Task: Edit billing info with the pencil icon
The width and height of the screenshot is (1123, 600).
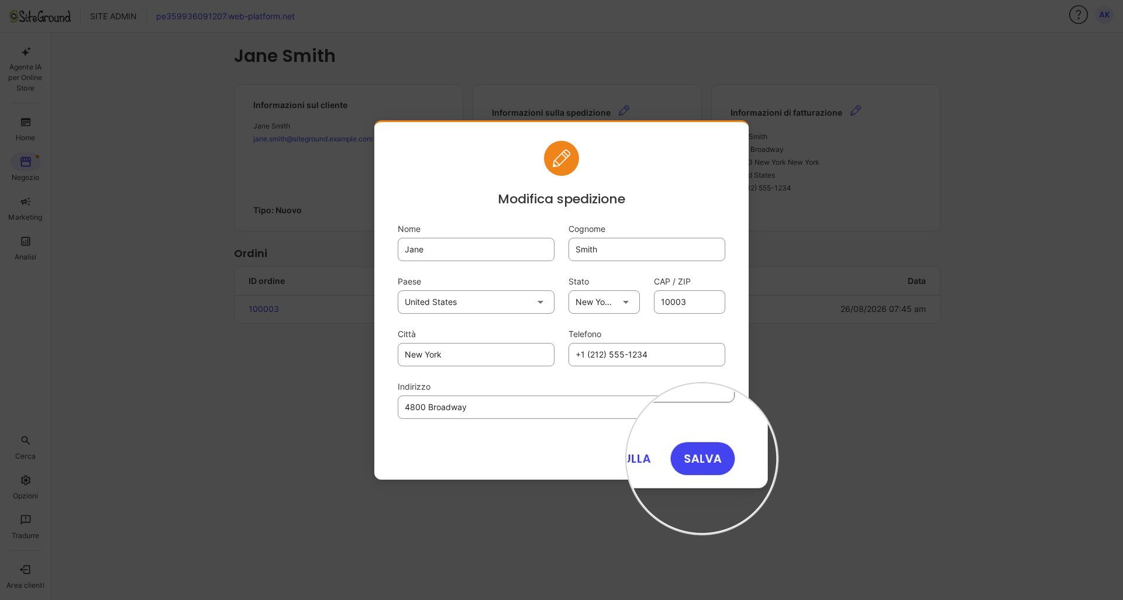Action: click(856, 110)
